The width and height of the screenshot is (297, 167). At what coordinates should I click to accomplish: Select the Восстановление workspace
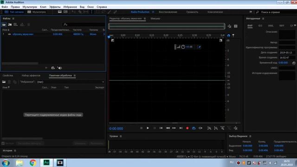[168, 12]
